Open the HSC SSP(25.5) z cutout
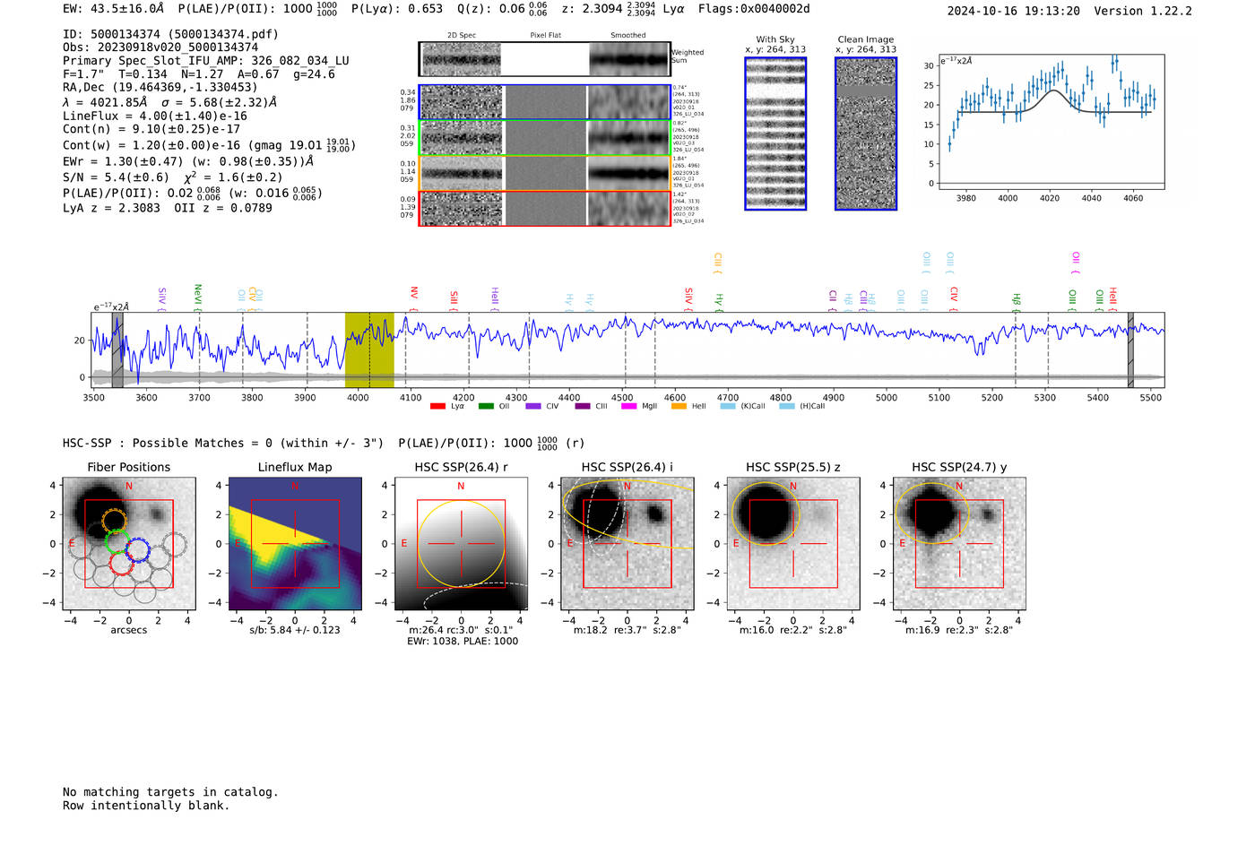The width and height of the screenshot is (1255, 854). [793, 544]
